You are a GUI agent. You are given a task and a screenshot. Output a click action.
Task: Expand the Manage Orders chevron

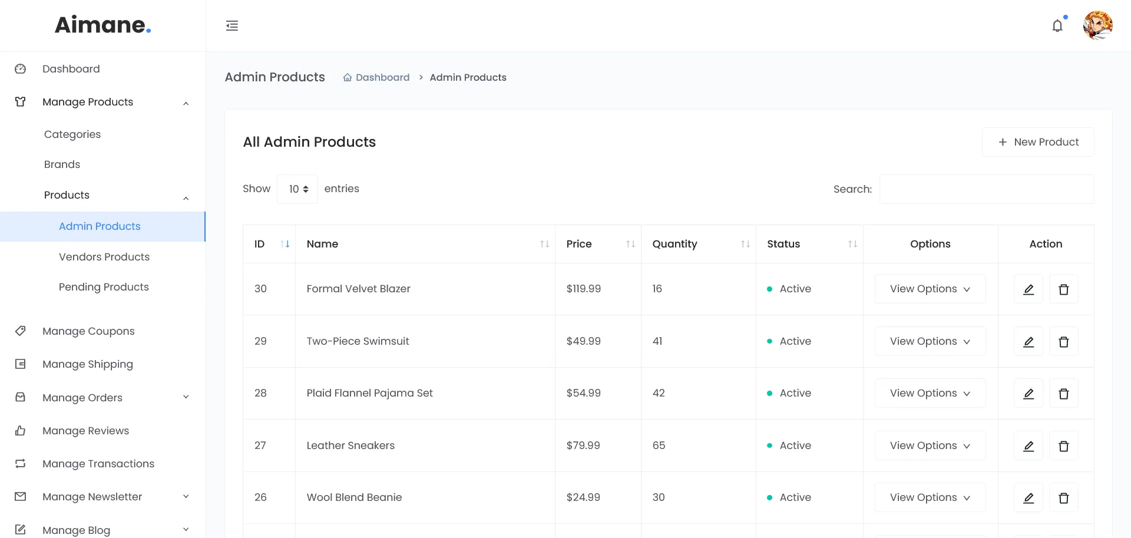[186, 397]
